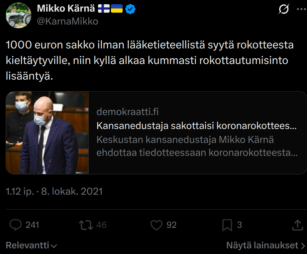Click the reply speech bubble icon
The width and height of the screenshot is (307, 254).
tap(15, 225)
